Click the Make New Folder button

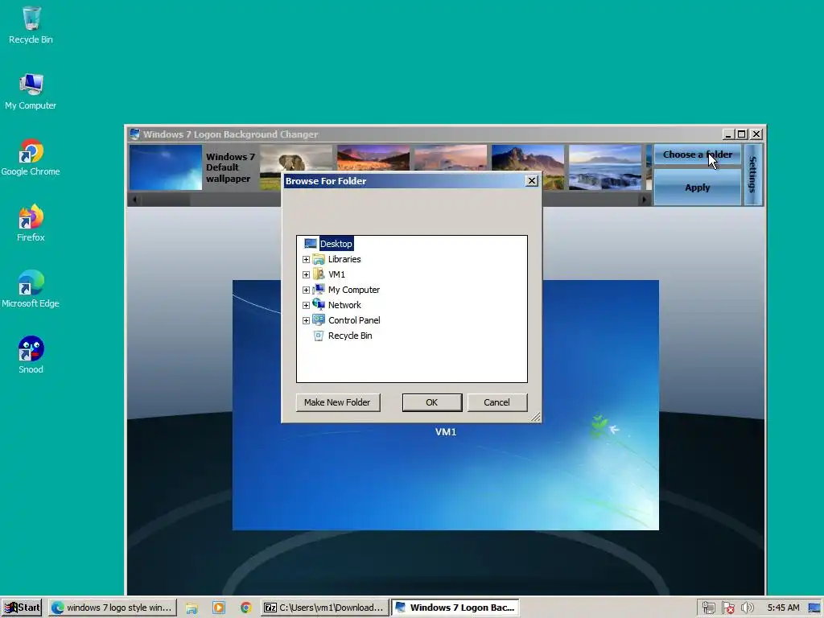point(338,402)
